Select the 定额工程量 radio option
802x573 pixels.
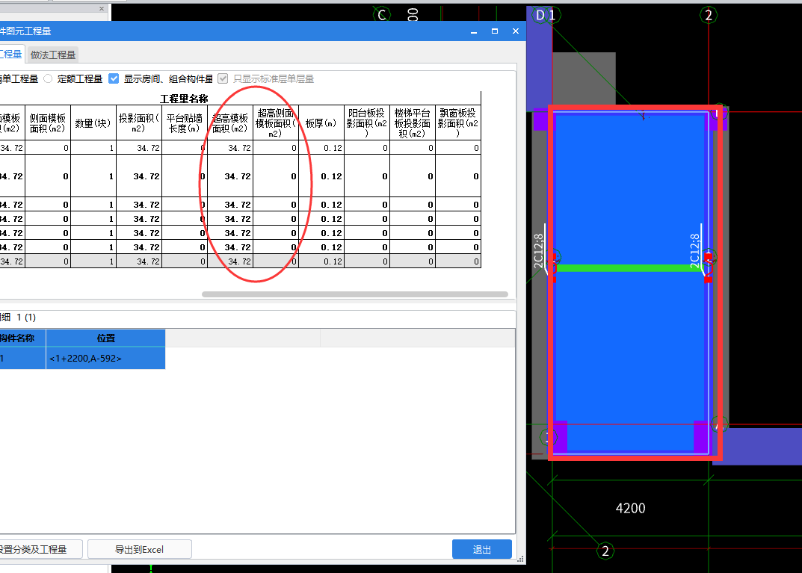pyautogui.click(x=48, y=78)
